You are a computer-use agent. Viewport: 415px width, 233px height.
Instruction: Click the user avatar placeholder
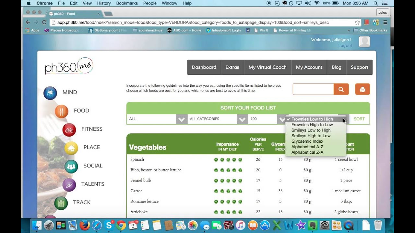[364, 42]
